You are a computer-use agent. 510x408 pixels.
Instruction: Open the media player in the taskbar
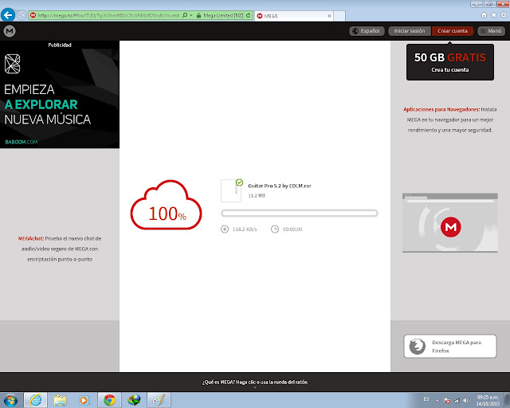click(84, 400)
